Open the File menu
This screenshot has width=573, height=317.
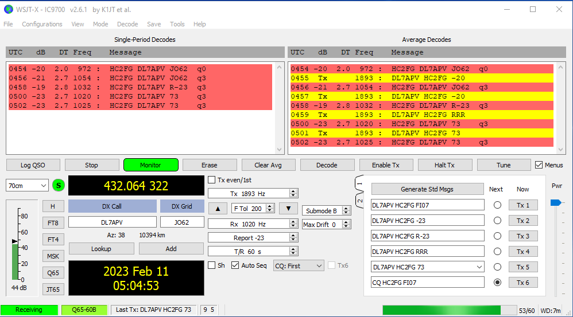(x=8, y=24)
